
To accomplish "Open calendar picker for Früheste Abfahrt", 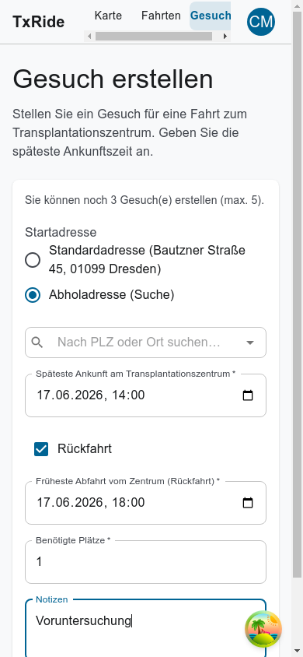I will coord(248,502).
